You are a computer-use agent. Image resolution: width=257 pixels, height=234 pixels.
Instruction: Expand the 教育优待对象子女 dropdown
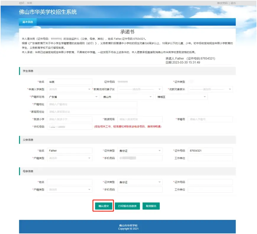click(x=140, y=89)
